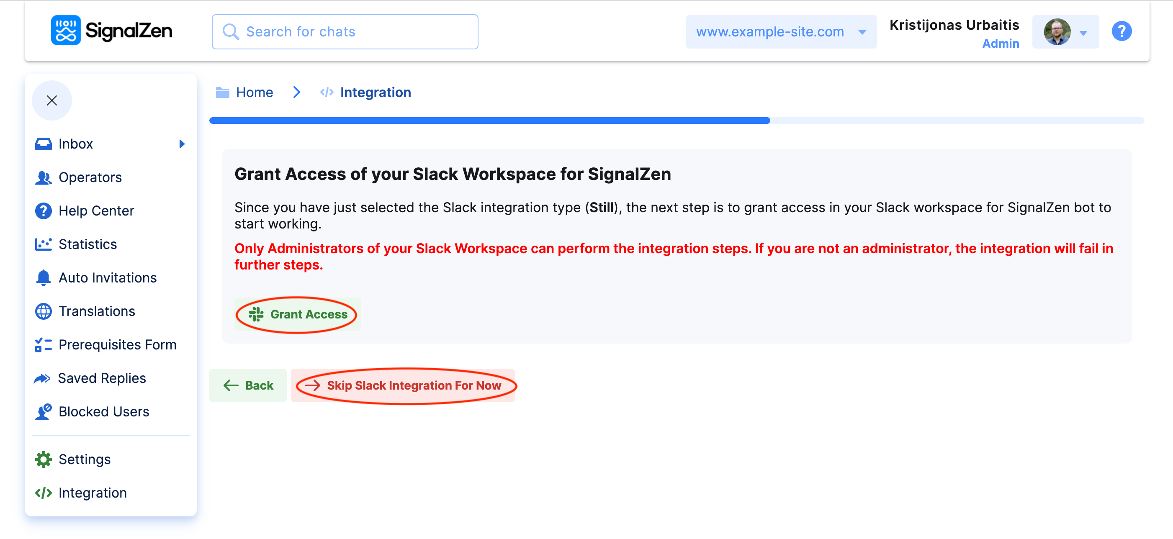
Task: Click the Auto Invitations bell icon
Action: tap(43, 278)
